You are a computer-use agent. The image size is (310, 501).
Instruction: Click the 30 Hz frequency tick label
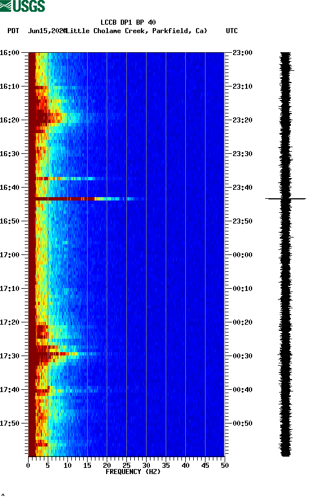coord(147,466)
